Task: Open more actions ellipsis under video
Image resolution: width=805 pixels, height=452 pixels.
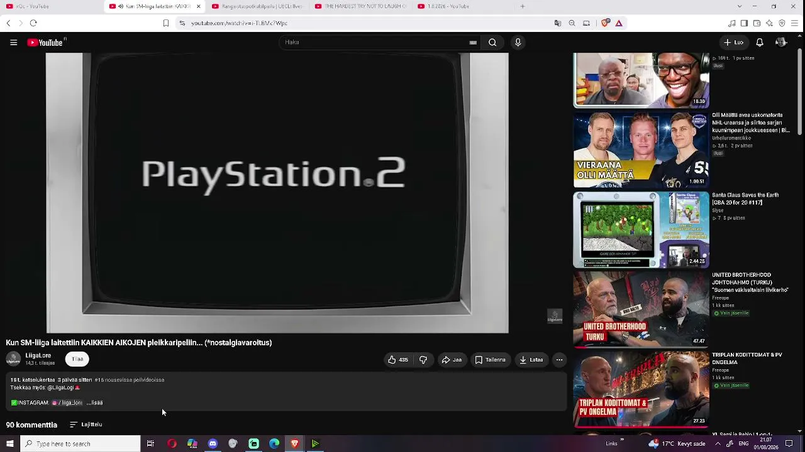Action: [559, 360]
